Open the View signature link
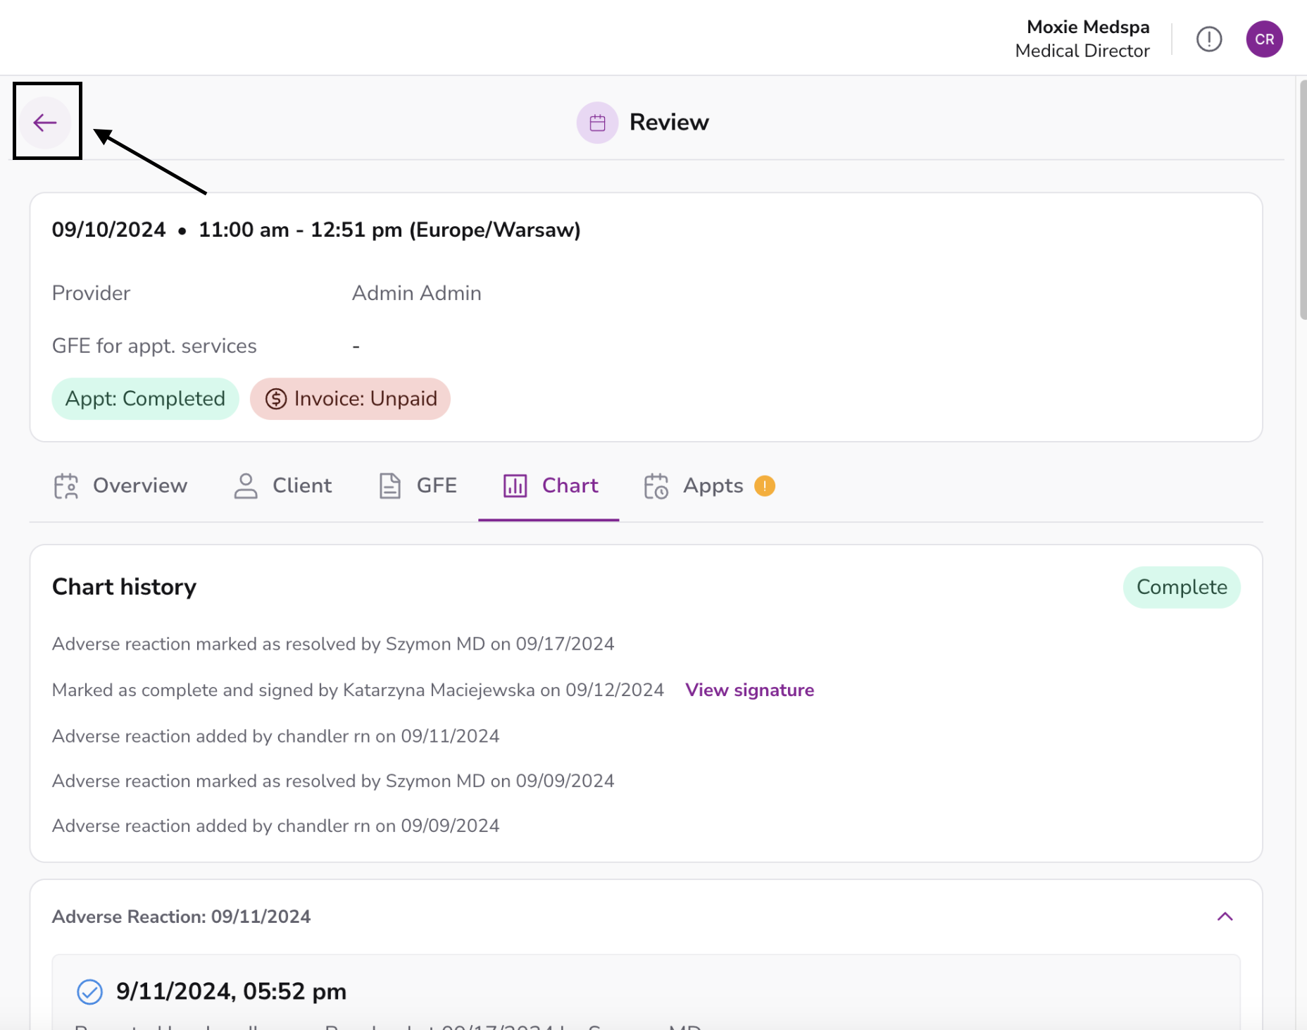The image size is (1307, 1030). tap(749, 690)
